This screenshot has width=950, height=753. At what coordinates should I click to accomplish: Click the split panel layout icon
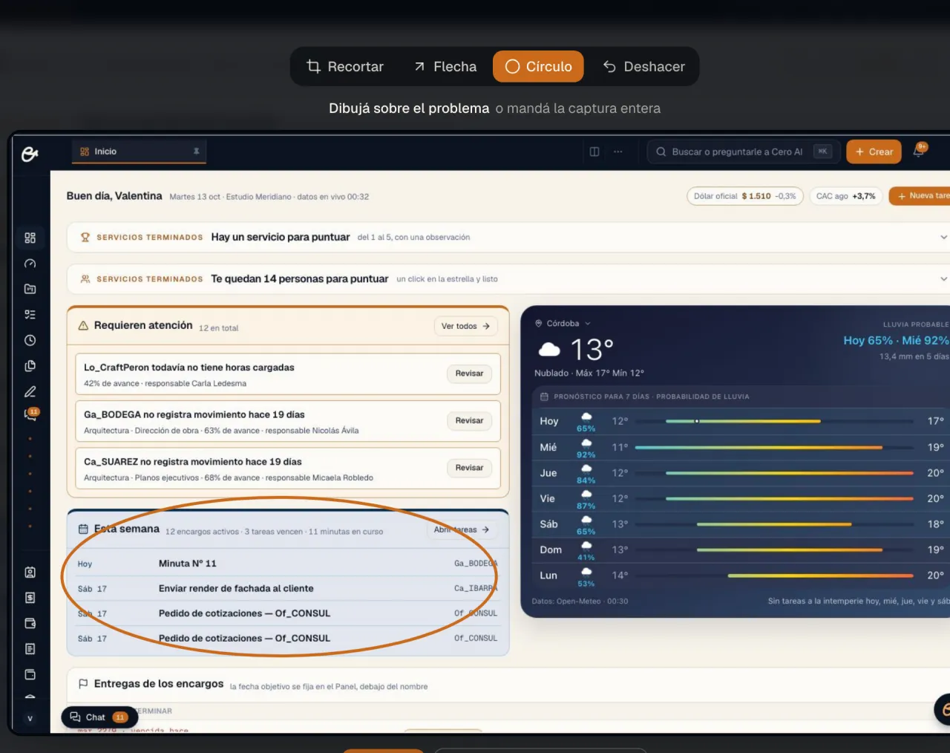click(594, 151)
